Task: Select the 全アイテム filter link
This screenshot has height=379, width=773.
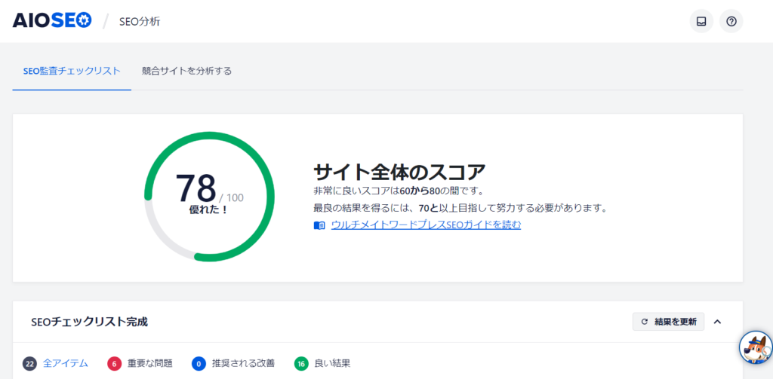Action: point(65,363)
